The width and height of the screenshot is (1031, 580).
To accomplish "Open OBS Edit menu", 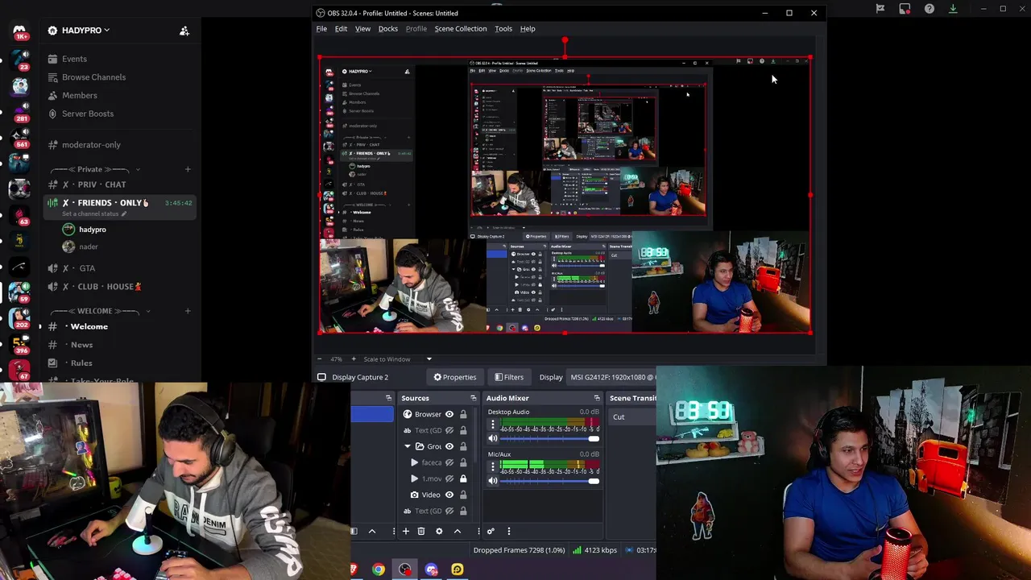I will pyautogui.click(x=341, y=29).
